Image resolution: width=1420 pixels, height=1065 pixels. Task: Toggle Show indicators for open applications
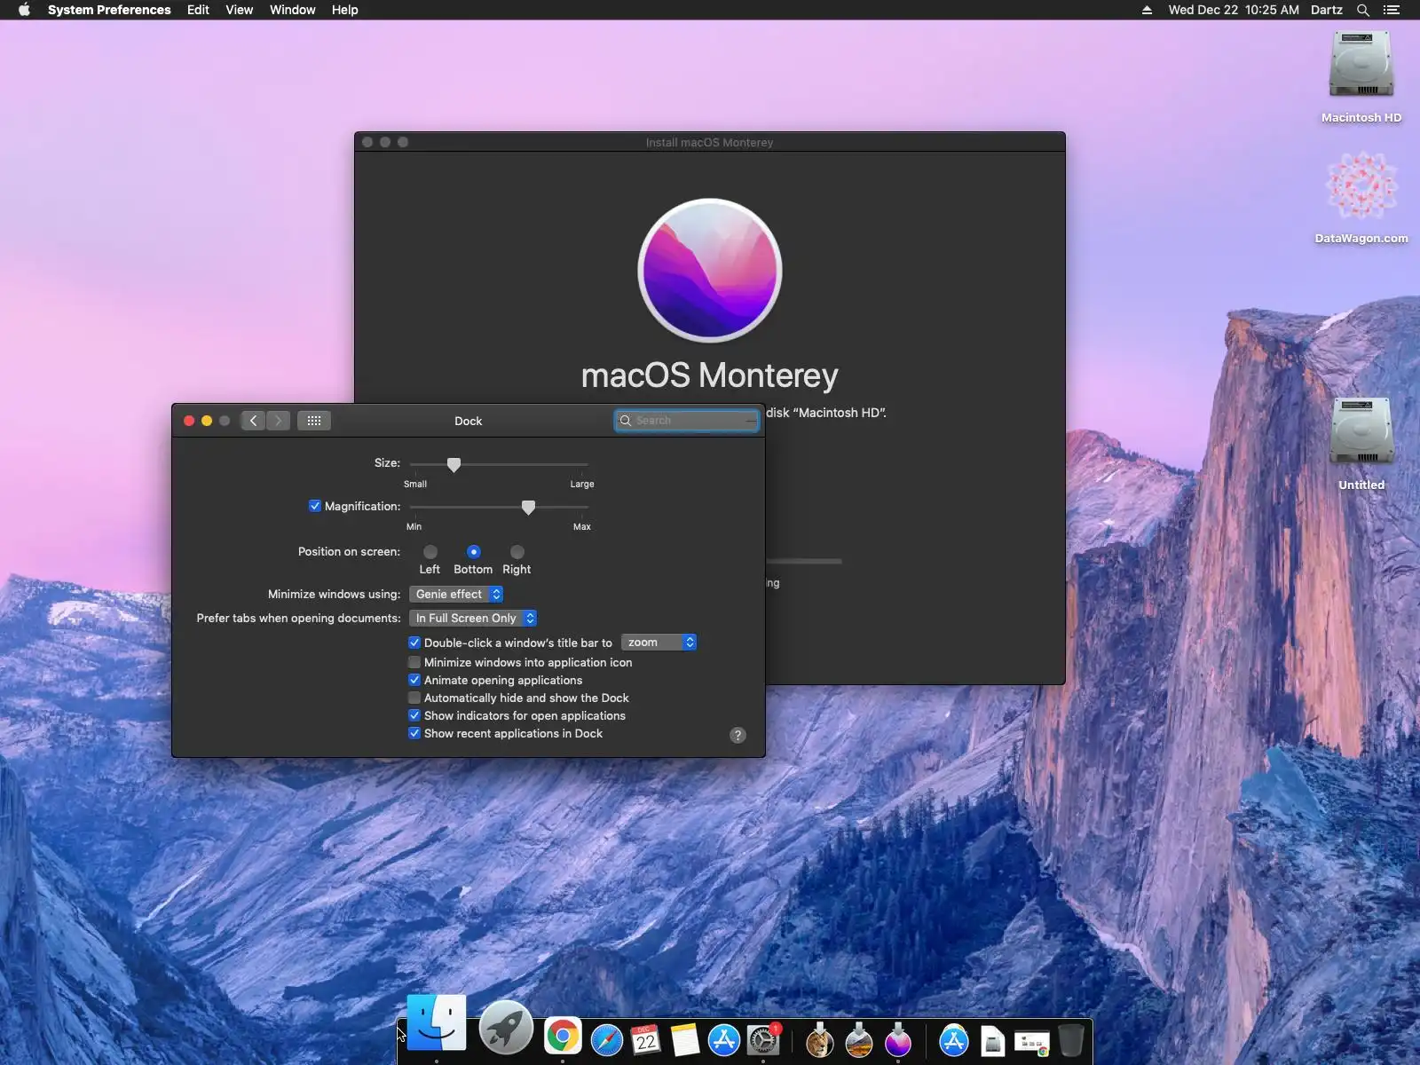(x=414, y=715)
